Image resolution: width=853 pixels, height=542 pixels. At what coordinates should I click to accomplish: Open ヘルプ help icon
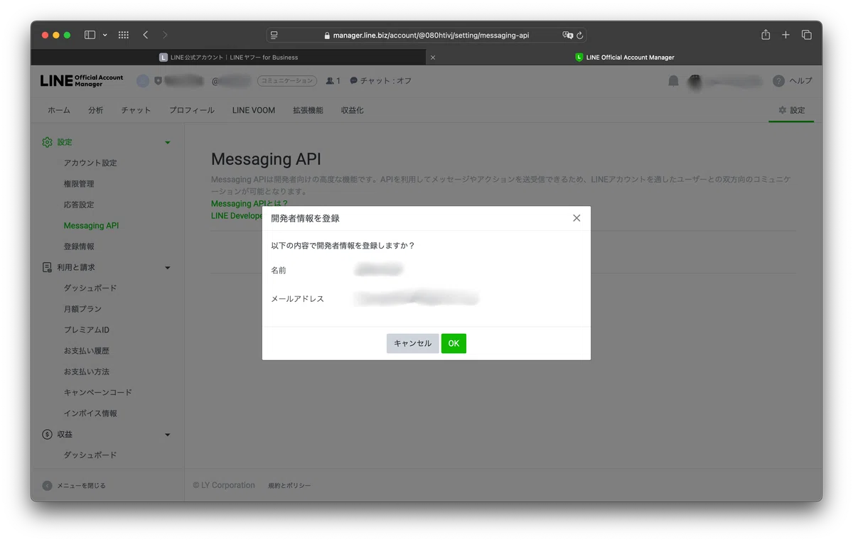[779, 81]
